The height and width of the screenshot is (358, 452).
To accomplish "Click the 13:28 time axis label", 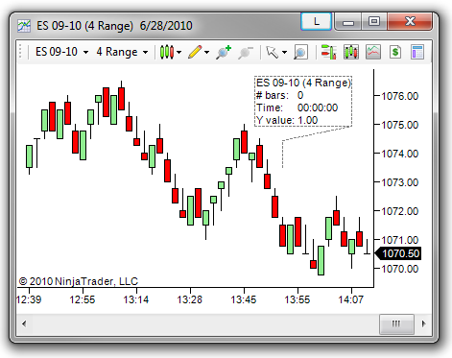I will pos(190,299).
